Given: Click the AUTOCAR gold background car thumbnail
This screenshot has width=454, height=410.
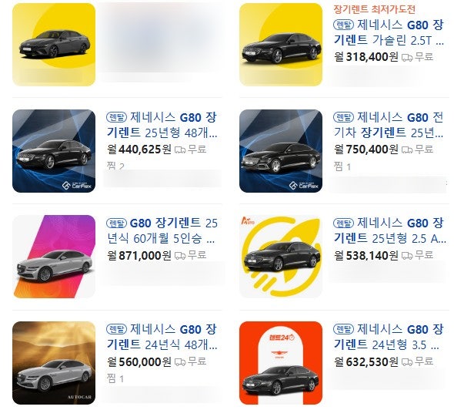Looking at the screenshot, I should tap(54, 363).
